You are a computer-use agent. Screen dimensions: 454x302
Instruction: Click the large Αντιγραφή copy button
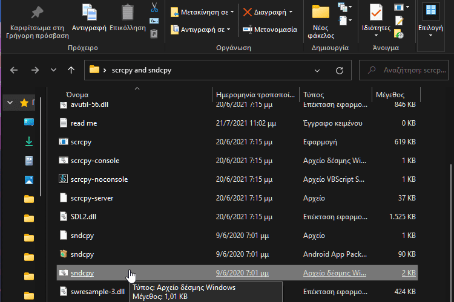click(x=89, y=18)
